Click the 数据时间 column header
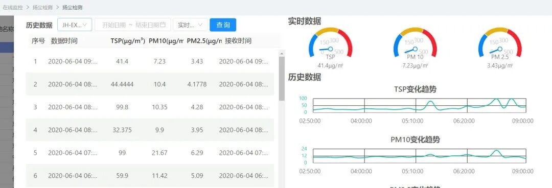 (x=64, y=41)
